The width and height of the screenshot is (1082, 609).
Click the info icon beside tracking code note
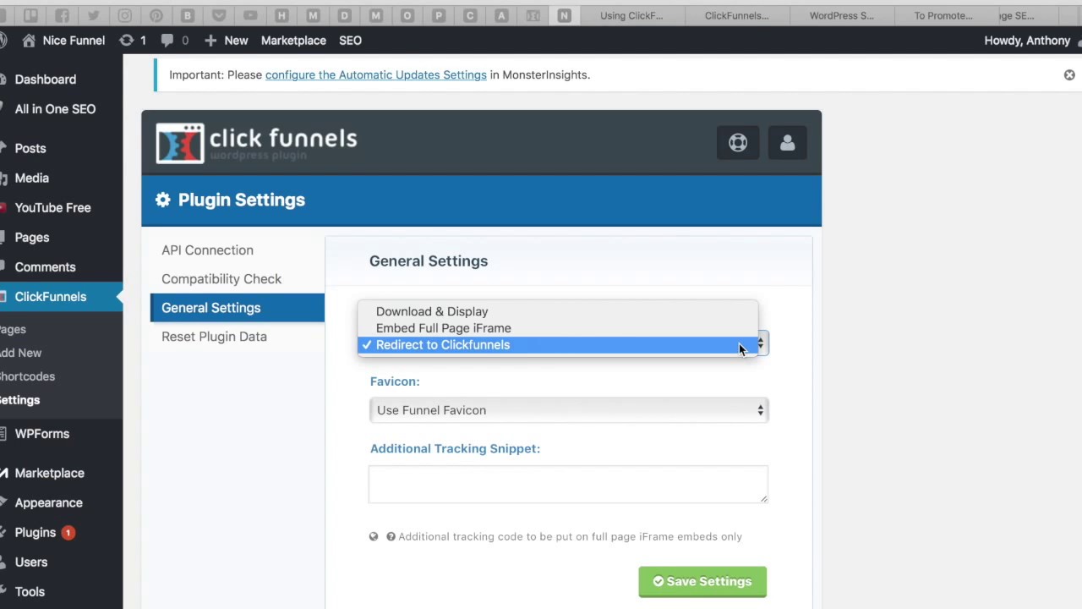tap(391, 536)
